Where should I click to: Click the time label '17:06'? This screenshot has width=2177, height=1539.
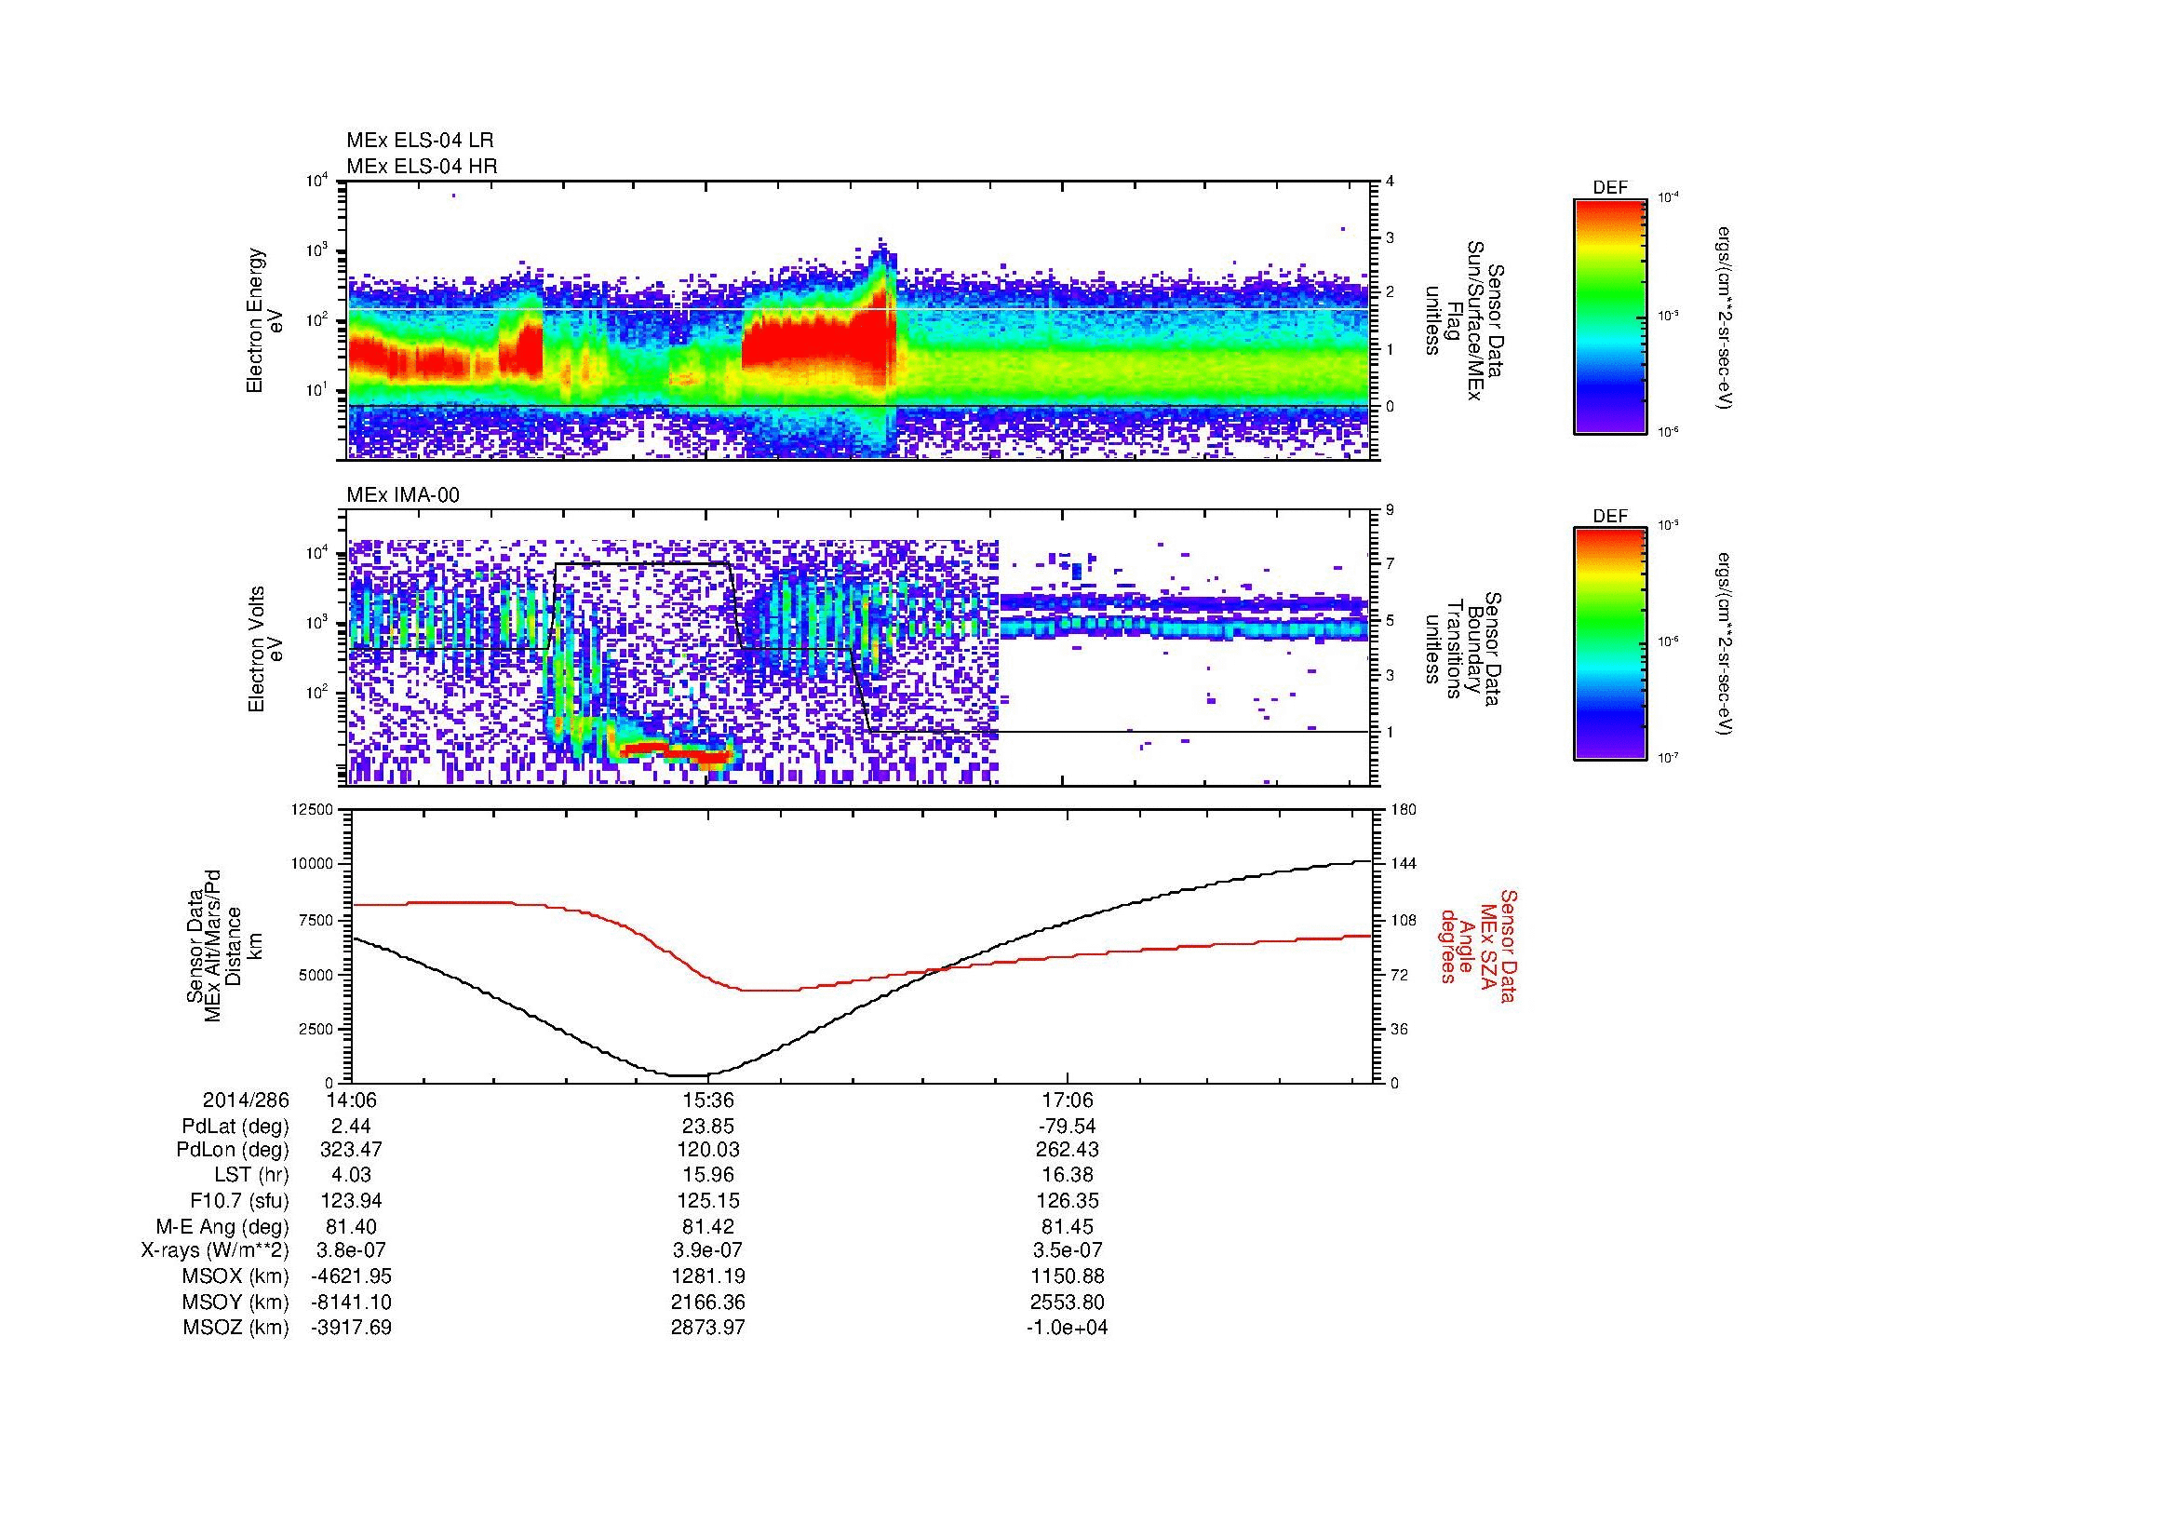pyautogui.click(x=1068, y=1100)
